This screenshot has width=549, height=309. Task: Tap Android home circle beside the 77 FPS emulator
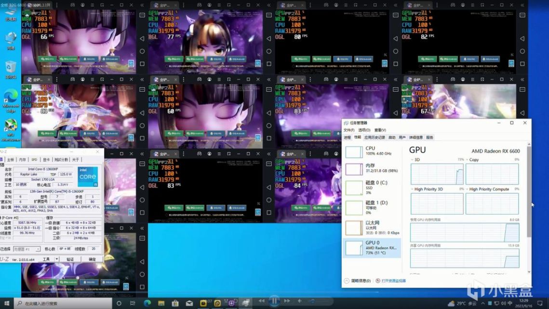coord(269,51)
